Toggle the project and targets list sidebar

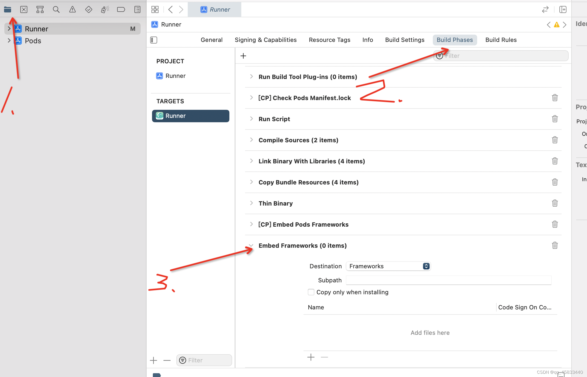[x=154, y=40]
